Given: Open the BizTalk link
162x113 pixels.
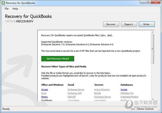Looking at the screenshot, I should [x=97, y=93].
